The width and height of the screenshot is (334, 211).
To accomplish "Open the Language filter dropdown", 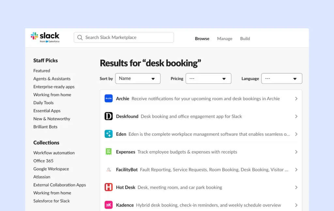I will click(281, 79).
